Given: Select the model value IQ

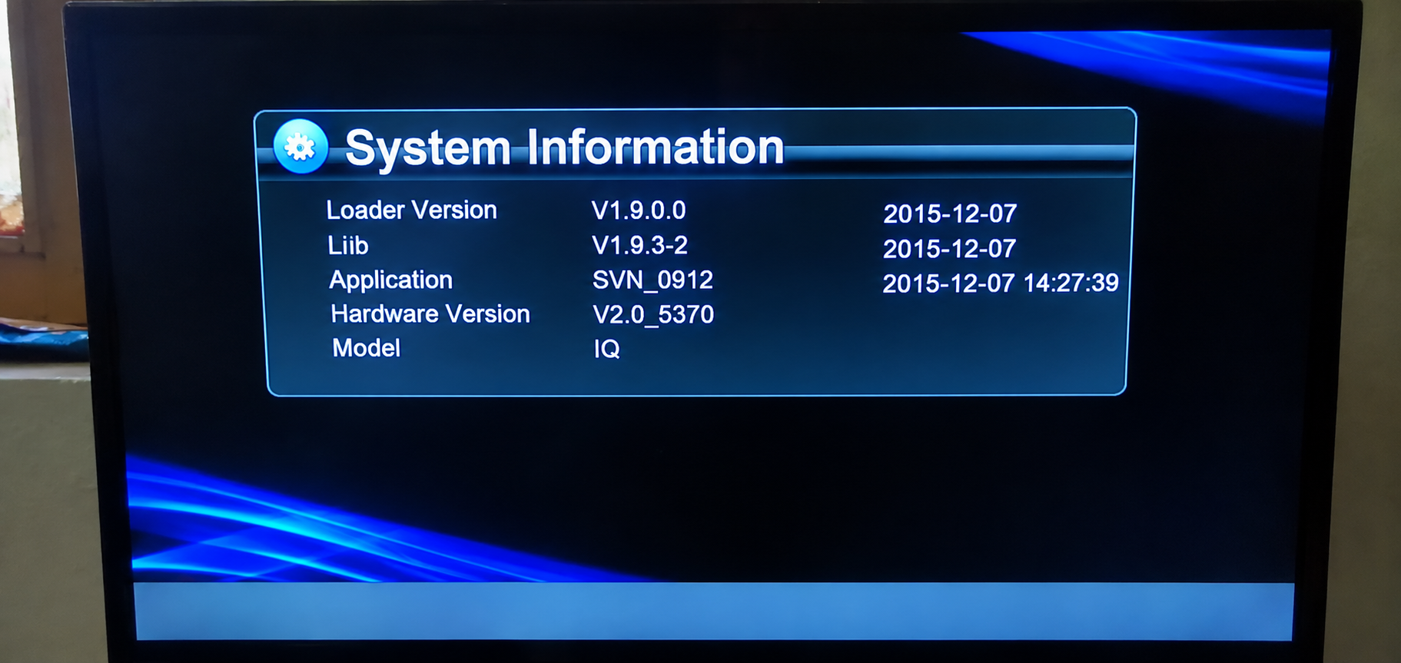Looking at the screenshot, I should tap(606, 349).
